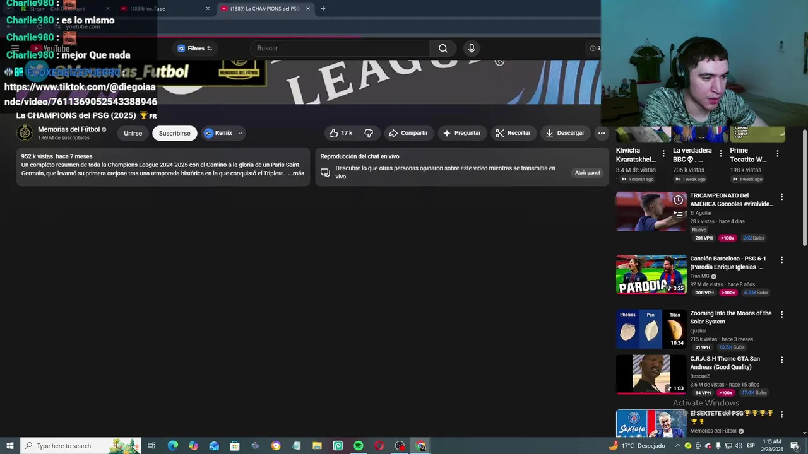Open Canción Barcelona PARODIA thumbnail
808x454 pixels.
pyautogui.click(x=651, y=274)
